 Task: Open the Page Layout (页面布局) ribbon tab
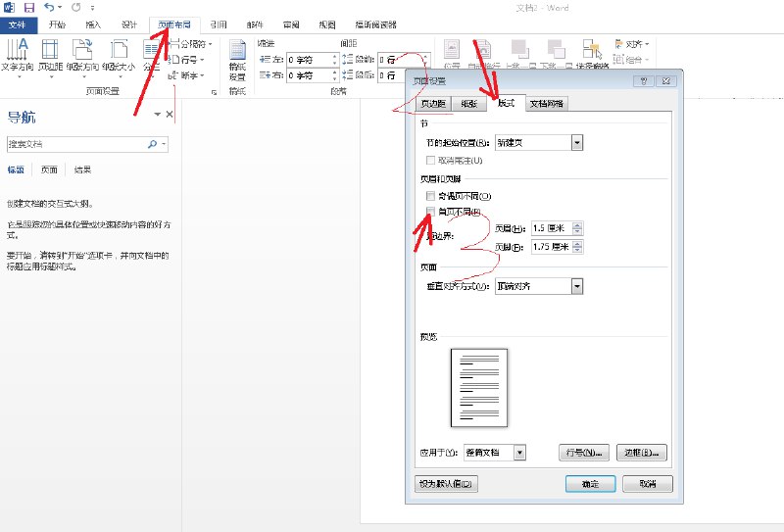pos(174,25)
